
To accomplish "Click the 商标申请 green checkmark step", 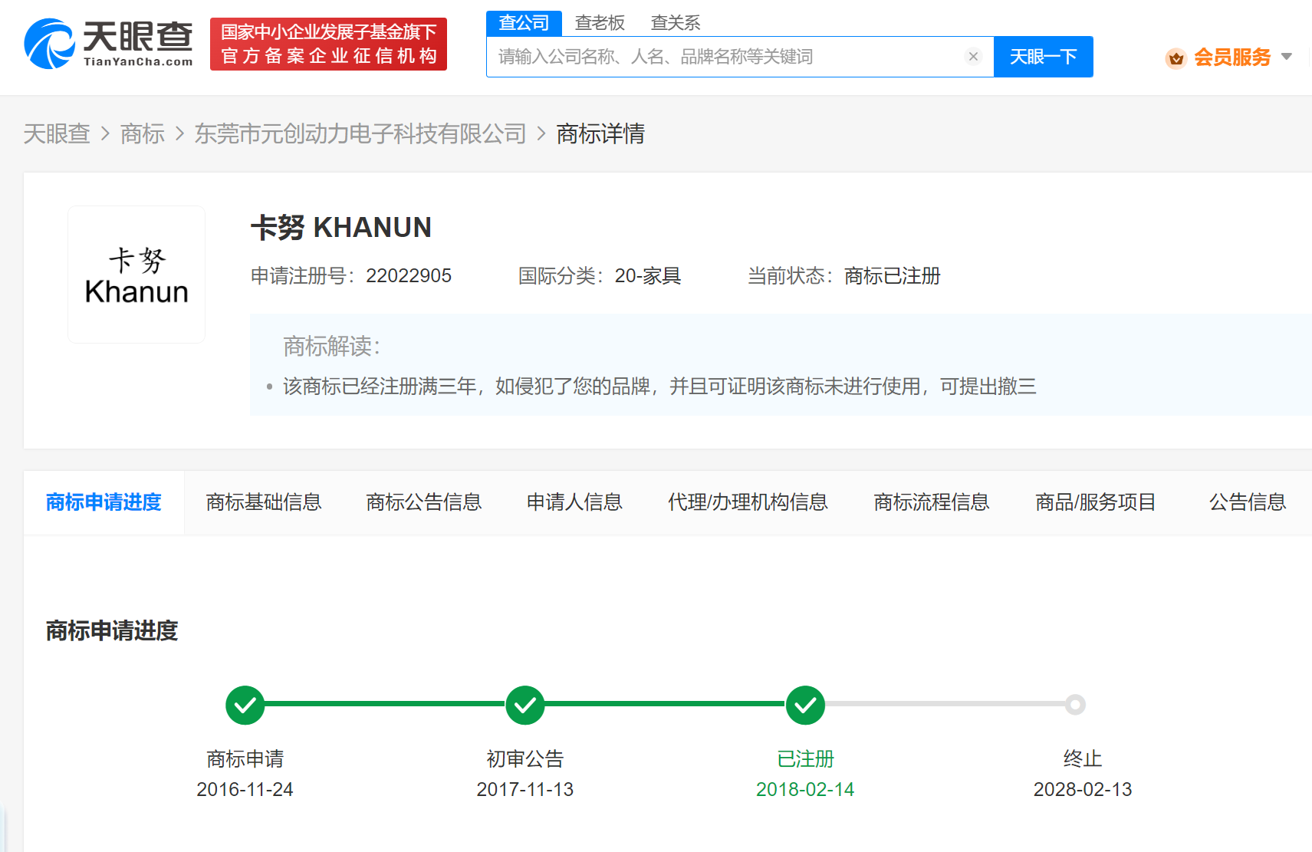I will [245, 705].
